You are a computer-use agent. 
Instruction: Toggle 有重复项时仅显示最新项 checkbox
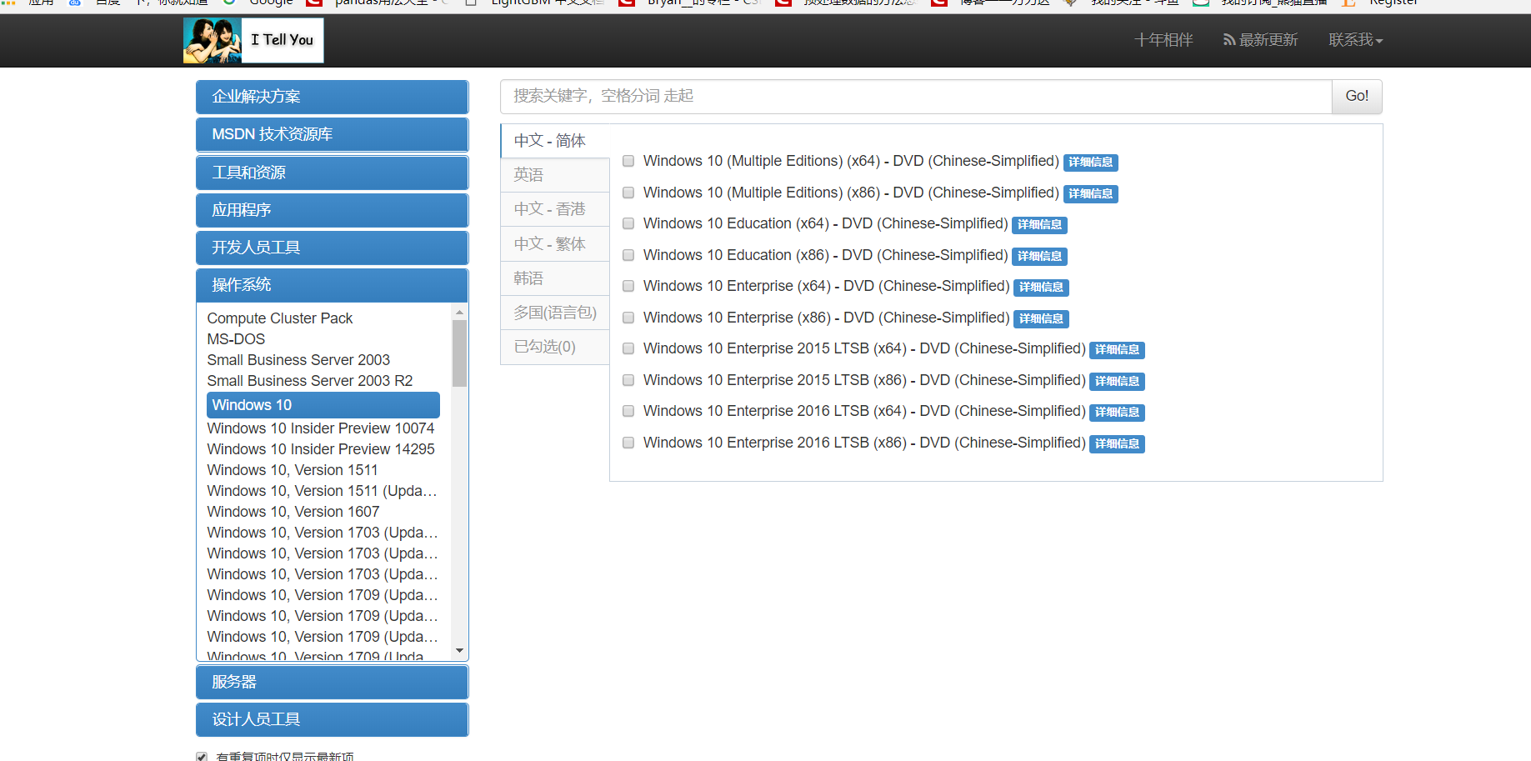point(202,757)
